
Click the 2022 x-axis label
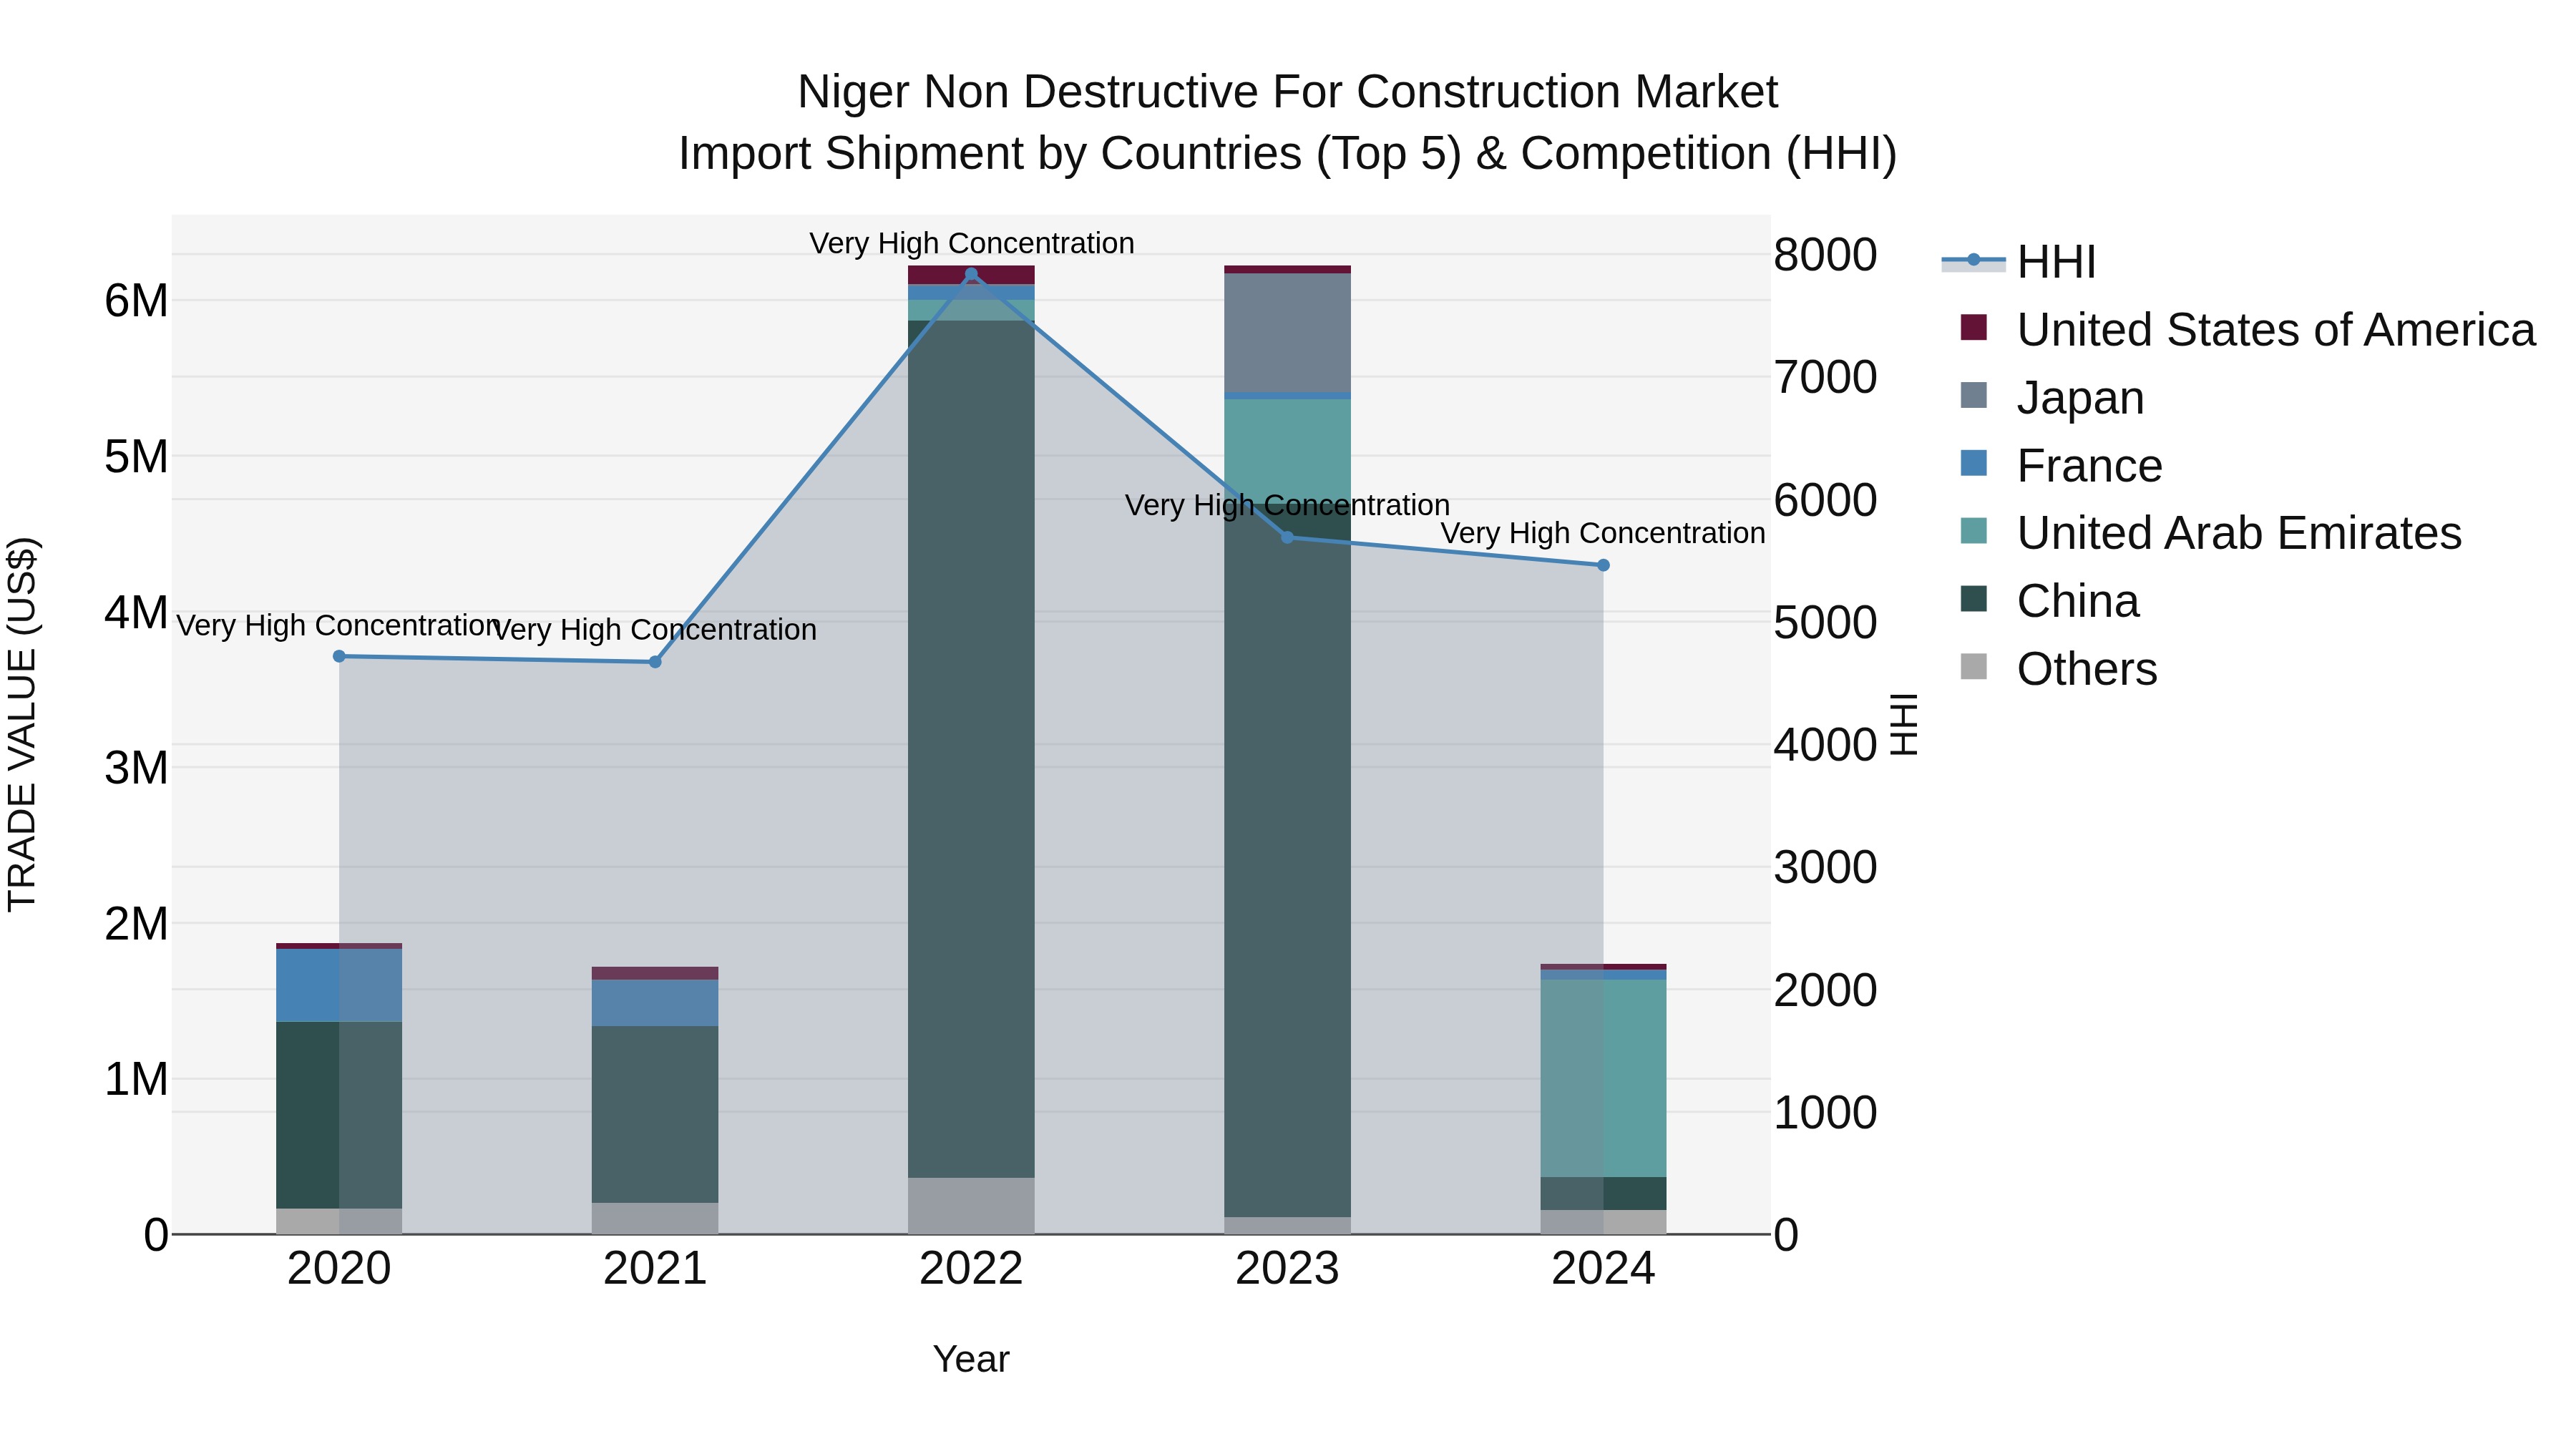tap(971, 1269)
